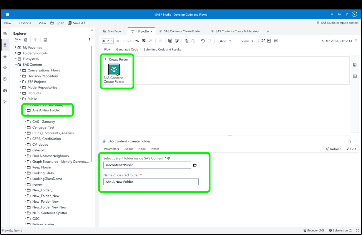Screen dimensions: 362x235
Task: Select the Explorer pane icon in sidebar
Action: point(5,45)
